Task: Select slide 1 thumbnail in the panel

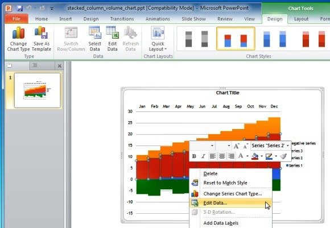Action: (37, 90)
